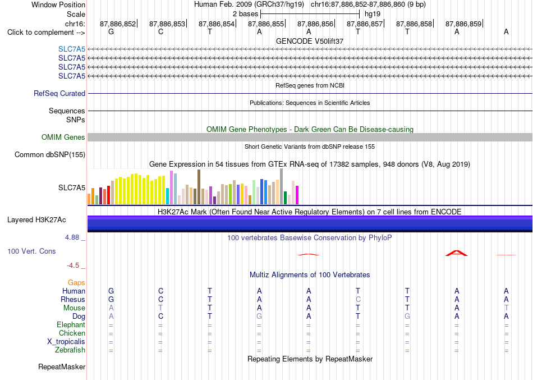Click the chr16: coordinate label
The height and width of the screenshot is (380, 533).
click(75, 24)
